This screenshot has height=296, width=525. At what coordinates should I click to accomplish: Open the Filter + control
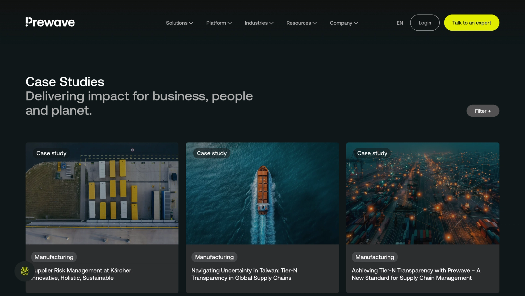[x=483, y=111]
